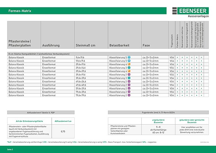Click the stone size cell '79,6x79,6'

[81, 95]
